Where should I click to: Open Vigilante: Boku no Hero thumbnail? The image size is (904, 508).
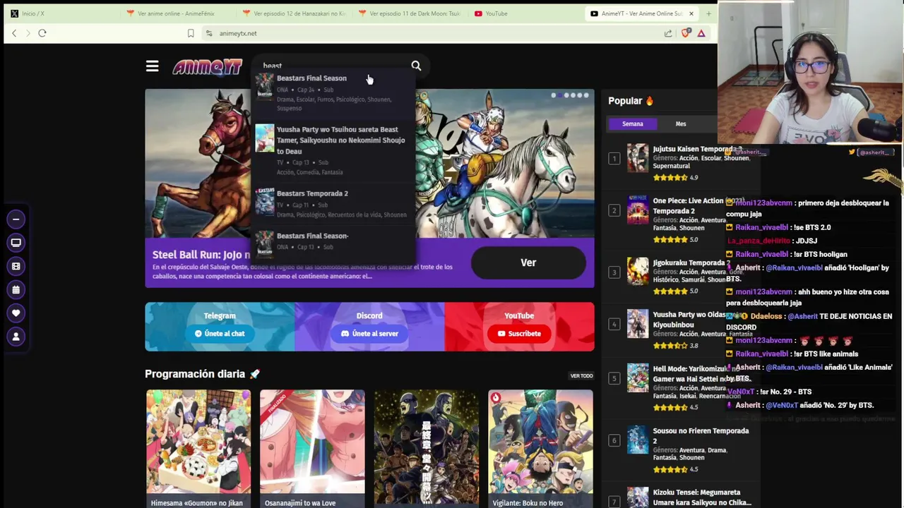540,449
